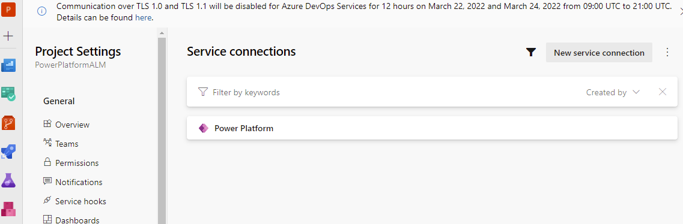Focus the Filter by keywords field
This screenshot has height=224, width=683.
coord(392,92)
